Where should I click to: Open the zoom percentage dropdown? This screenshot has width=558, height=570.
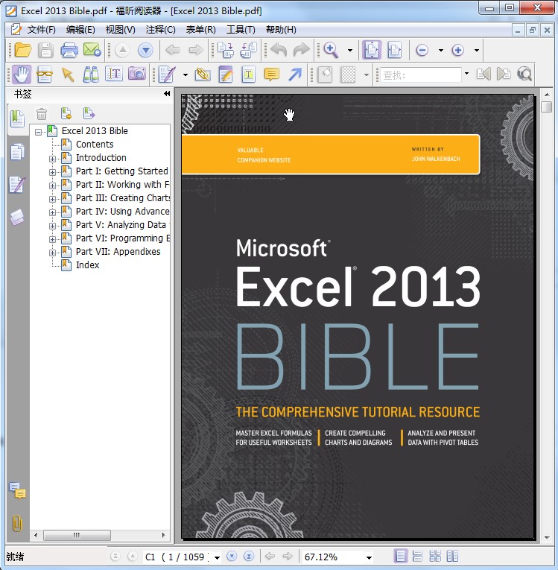click(368, 557)
